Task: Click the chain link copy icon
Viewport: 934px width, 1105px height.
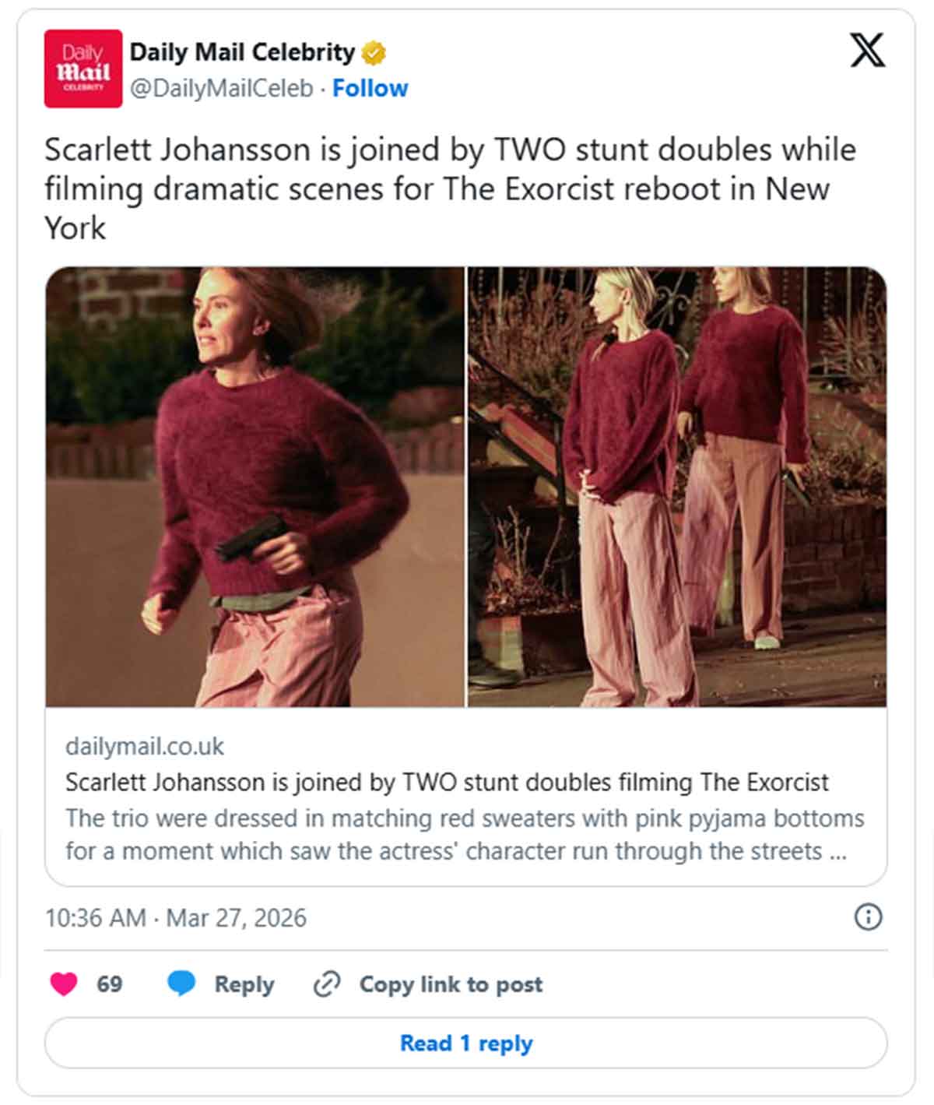Action: (327, 985)
